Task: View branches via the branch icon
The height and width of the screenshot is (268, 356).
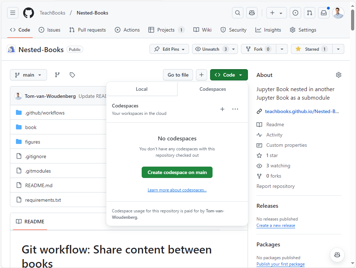Action: click(x=57, y=75)
